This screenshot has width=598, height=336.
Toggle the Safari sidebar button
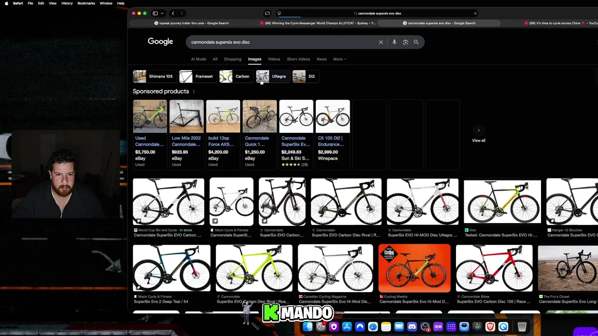pos(155,13)
